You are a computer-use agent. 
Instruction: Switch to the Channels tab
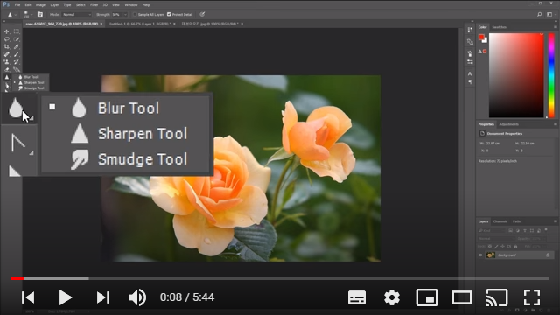[500, 221]
